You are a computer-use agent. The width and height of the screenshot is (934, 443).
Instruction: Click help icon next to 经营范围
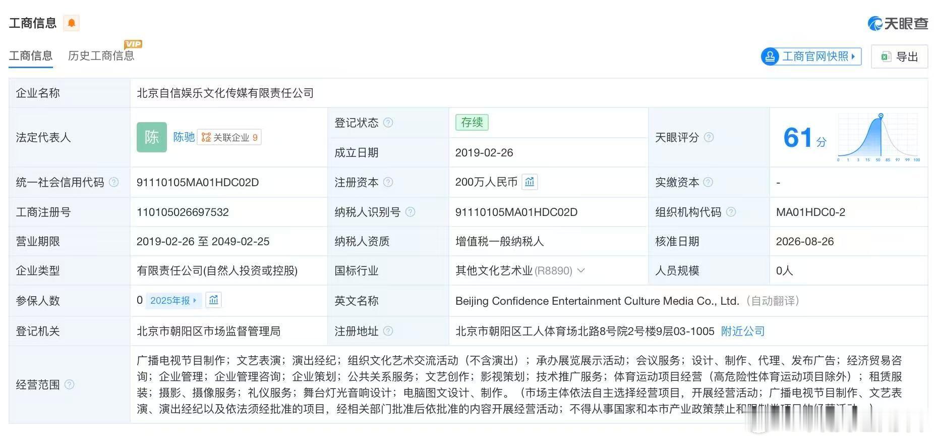(70, 384)
